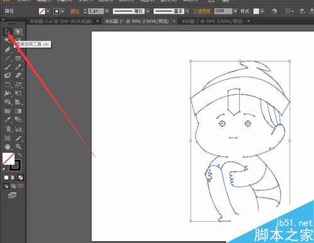Change the screen mode at toolbar bottom
This screenshot has width=314, height=243.
12,195
